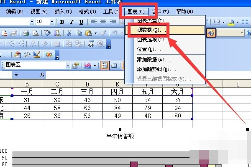Screen dimensions: 251x167
Task: Click the Copy icon
Action: click(79, 33)
